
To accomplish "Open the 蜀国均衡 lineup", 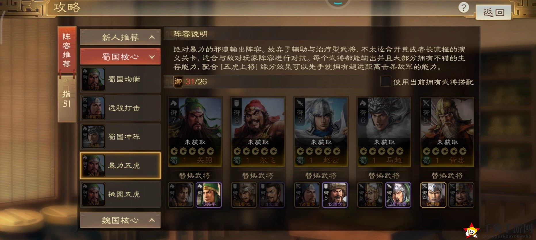I will [120, 79].
